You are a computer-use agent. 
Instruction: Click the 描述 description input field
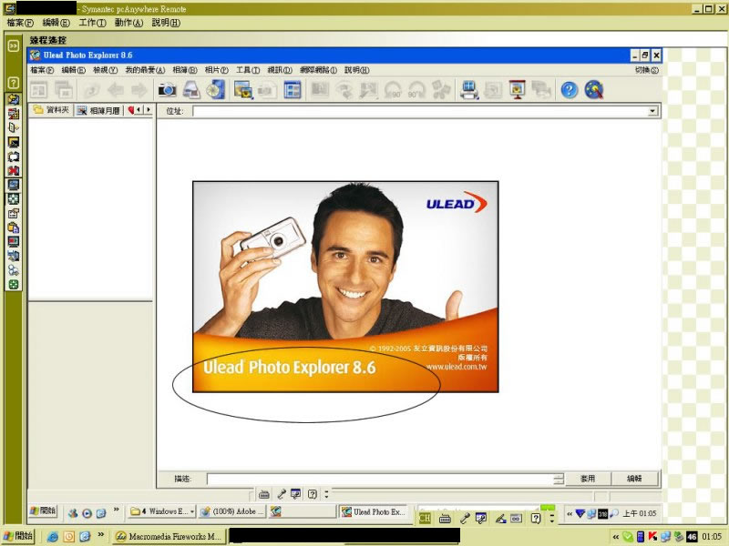point(381,479)
